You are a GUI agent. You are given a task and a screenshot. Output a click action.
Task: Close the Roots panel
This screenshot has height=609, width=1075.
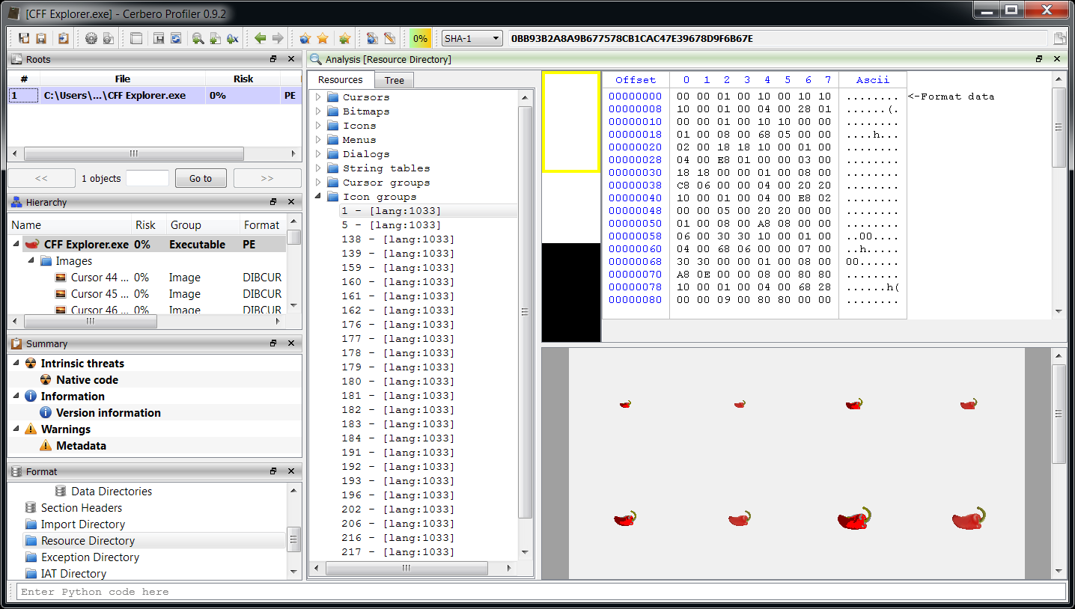click(291, 59)
